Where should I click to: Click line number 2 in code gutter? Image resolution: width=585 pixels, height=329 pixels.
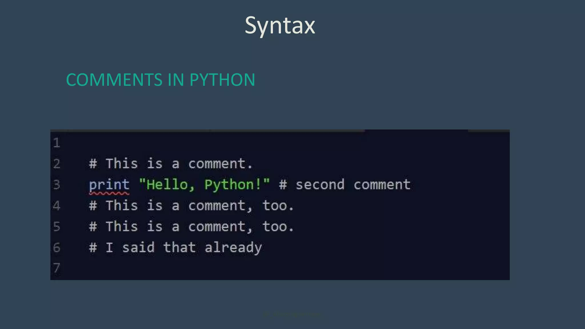[x=57, y=164]
